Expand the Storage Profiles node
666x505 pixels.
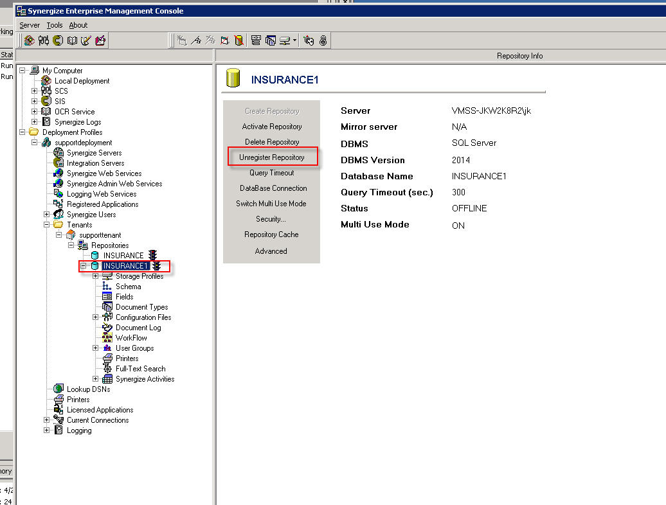tap(96, 276)
